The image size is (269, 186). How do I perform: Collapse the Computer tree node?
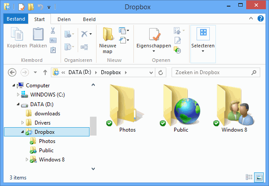tap(14, 85)
